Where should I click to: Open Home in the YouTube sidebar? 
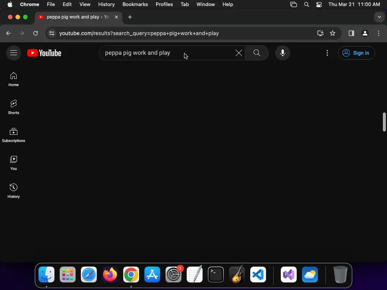pos(14,79)
